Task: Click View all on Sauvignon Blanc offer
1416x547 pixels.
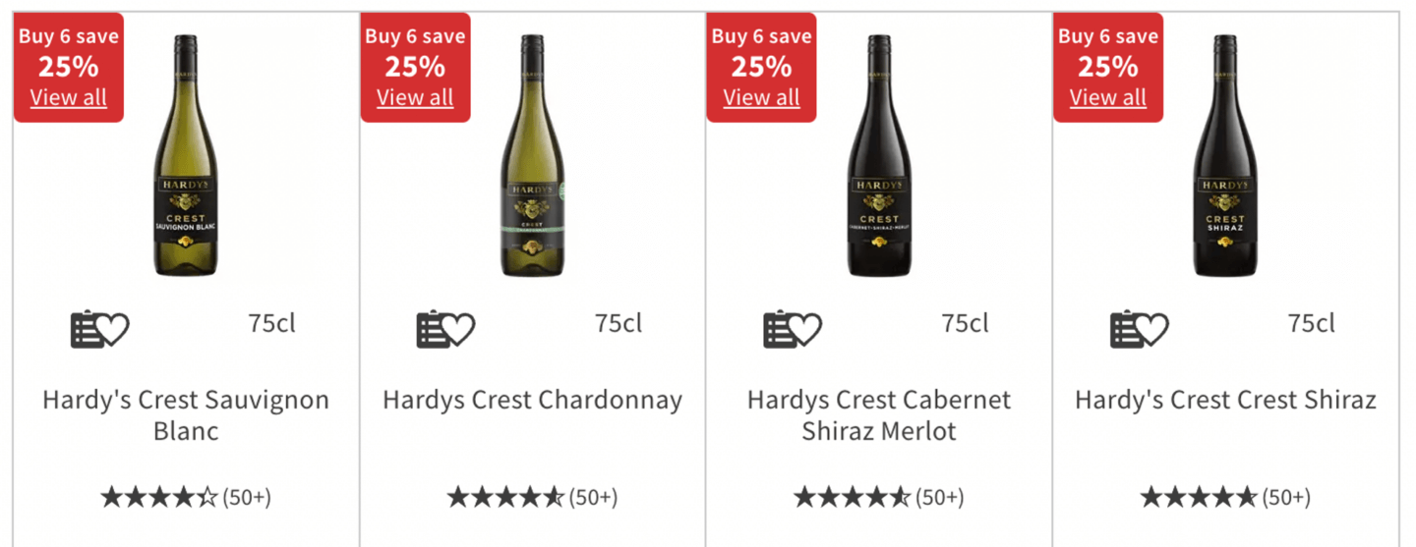Action: click(x=69, y=97)
